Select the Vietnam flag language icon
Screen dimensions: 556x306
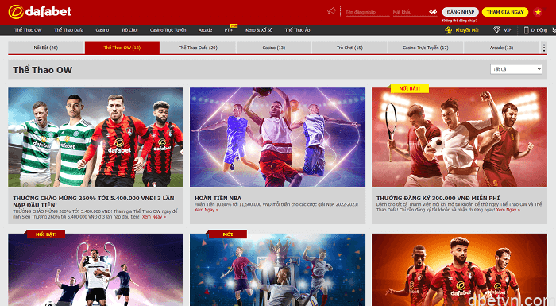pyautogui.click(x=538, y=12)
